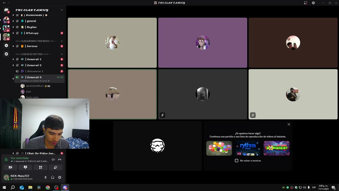Open THE CLAN FAMILY server dropdown
339x191 pixels.
39,10
